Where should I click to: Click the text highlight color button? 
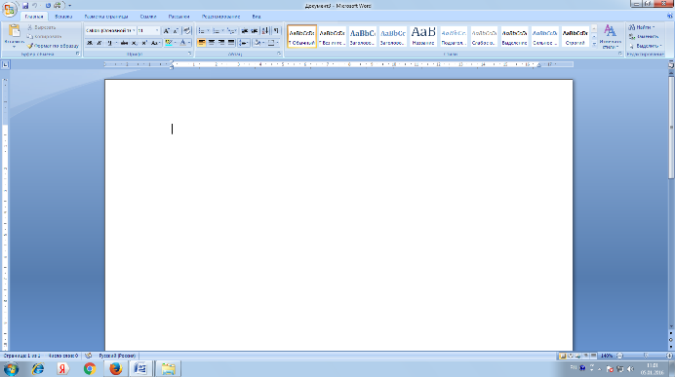click(169, 43)
